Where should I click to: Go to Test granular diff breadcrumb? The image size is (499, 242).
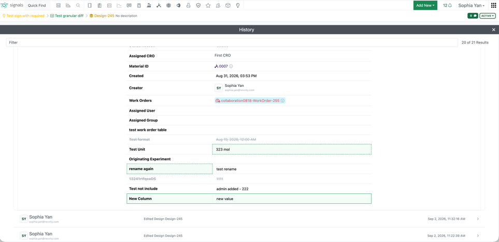tap(67, 16)
